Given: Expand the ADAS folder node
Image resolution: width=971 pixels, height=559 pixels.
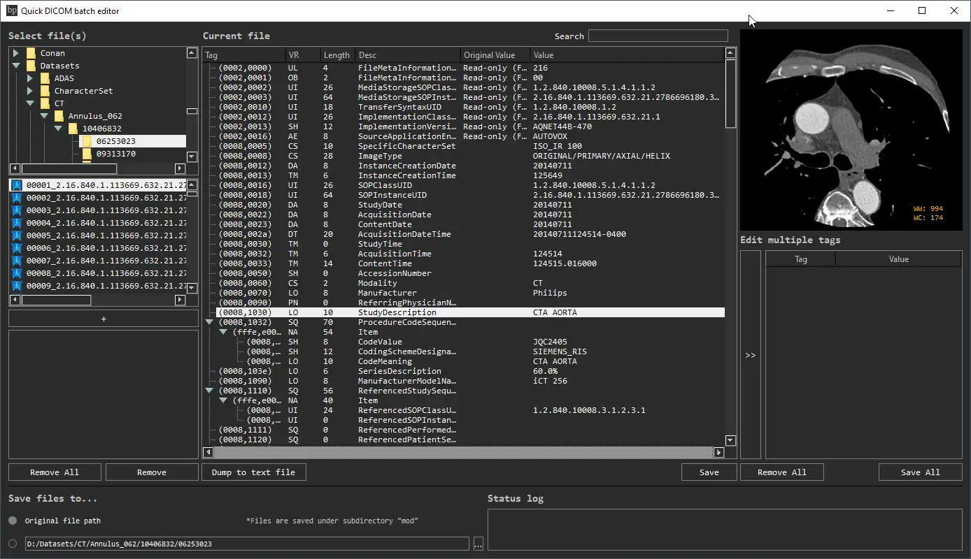Looking at the screenshot, I should pyautogui.click(x=30, y=78).
